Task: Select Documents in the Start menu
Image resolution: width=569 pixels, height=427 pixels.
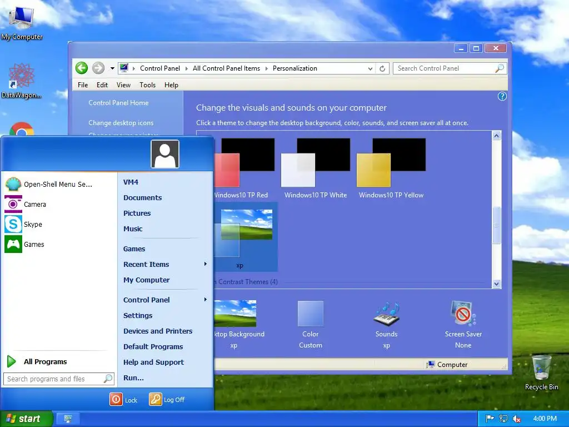Action: click(x=143, y=197)
